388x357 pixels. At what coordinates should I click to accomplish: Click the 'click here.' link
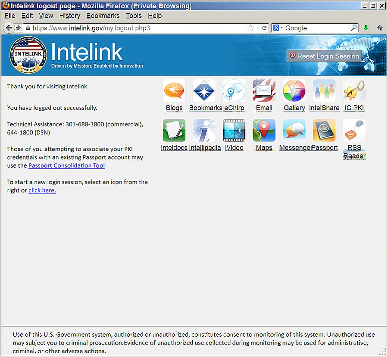pyautogui.click(x=42, y=190)
